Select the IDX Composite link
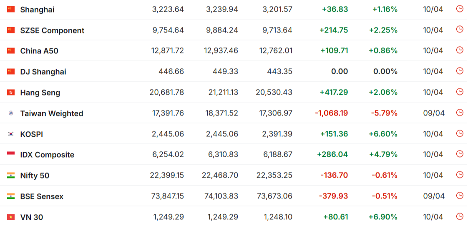 [x=47, y=155]
